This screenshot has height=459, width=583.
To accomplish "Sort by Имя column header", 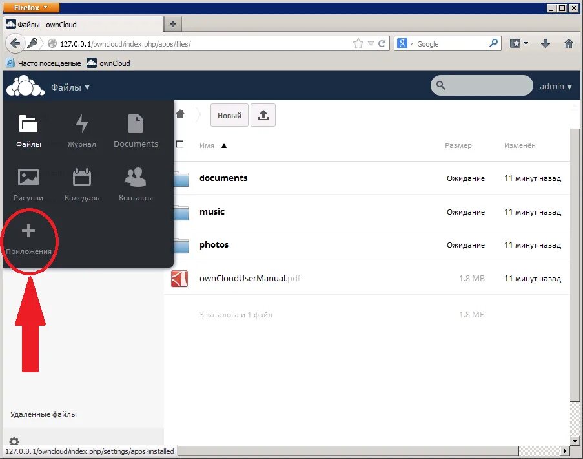I will point(207,145).
